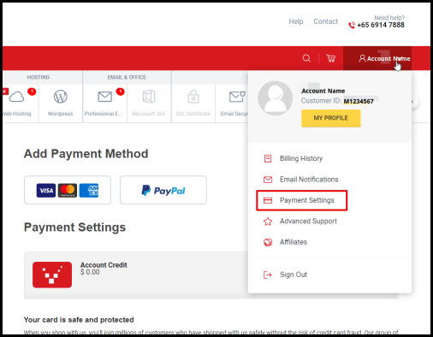
Task: Open the shopping cart icon
Action: pyautogui.click(x=330, y=58)
